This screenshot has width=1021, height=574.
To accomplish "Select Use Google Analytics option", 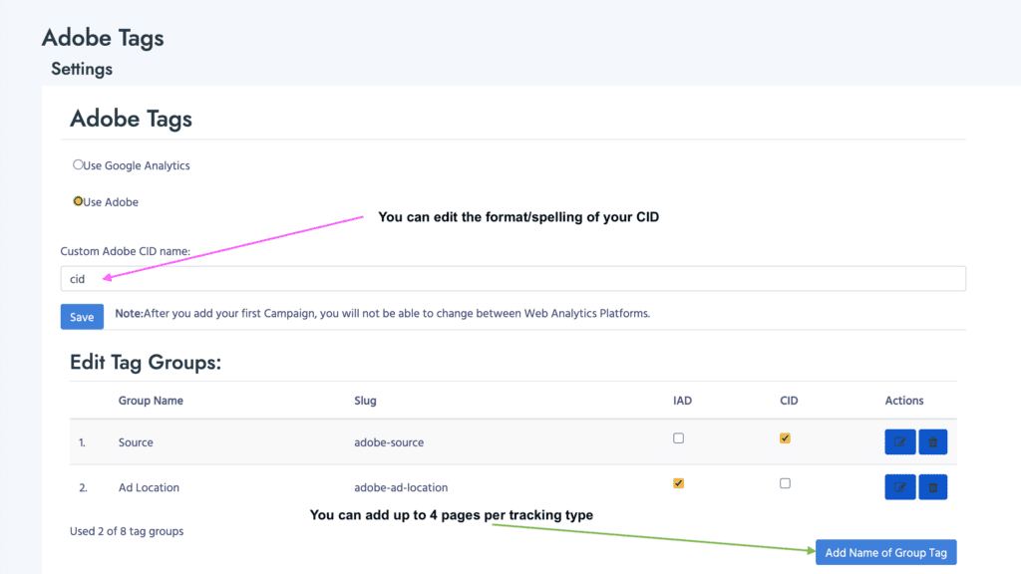I will (79, 164).
